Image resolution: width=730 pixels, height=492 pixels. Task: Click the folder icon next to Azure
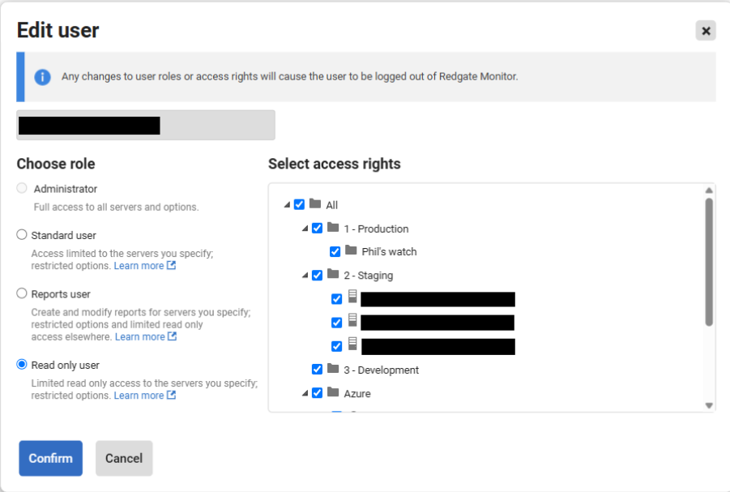(333, 393)
